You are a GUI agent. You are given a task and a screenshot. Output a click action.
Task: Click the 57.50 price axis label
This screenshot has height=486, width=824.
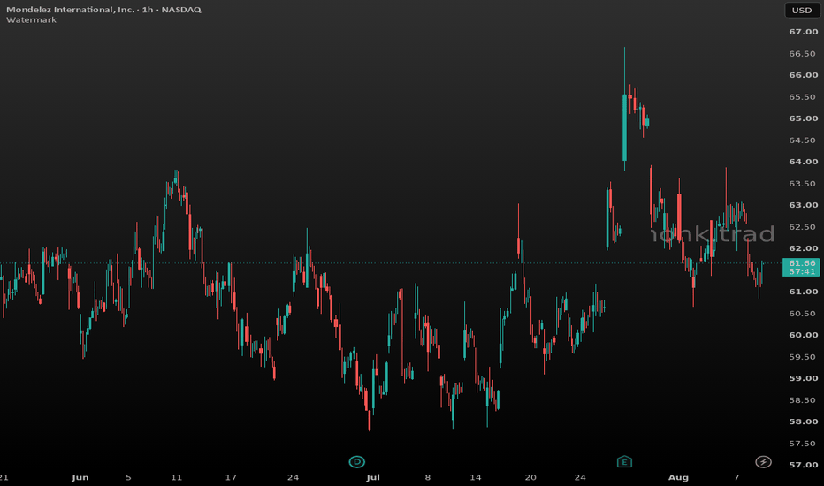click(802, 444)
